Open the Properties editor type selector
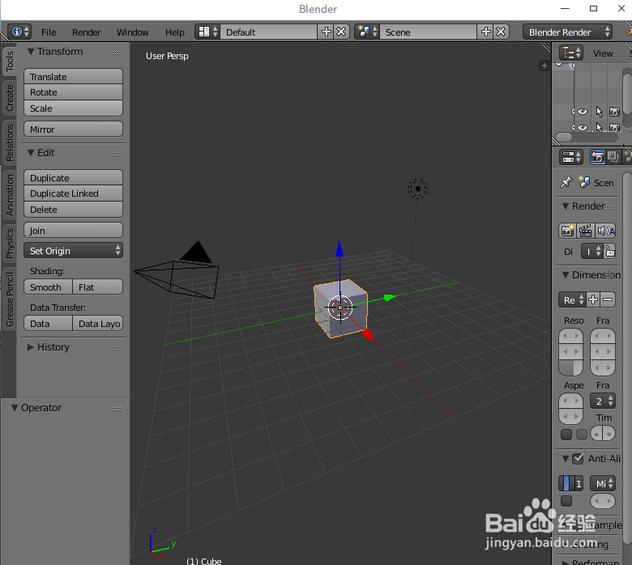The height and width of the screenshot is (565, 632). [571, 157]
